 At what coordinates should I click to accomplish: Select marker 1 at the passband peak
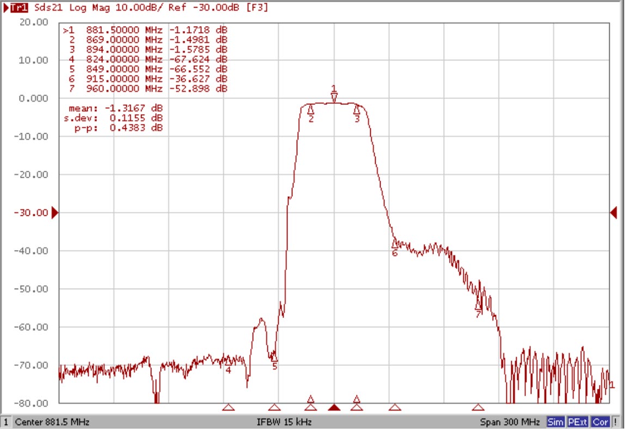click(334, 96)
